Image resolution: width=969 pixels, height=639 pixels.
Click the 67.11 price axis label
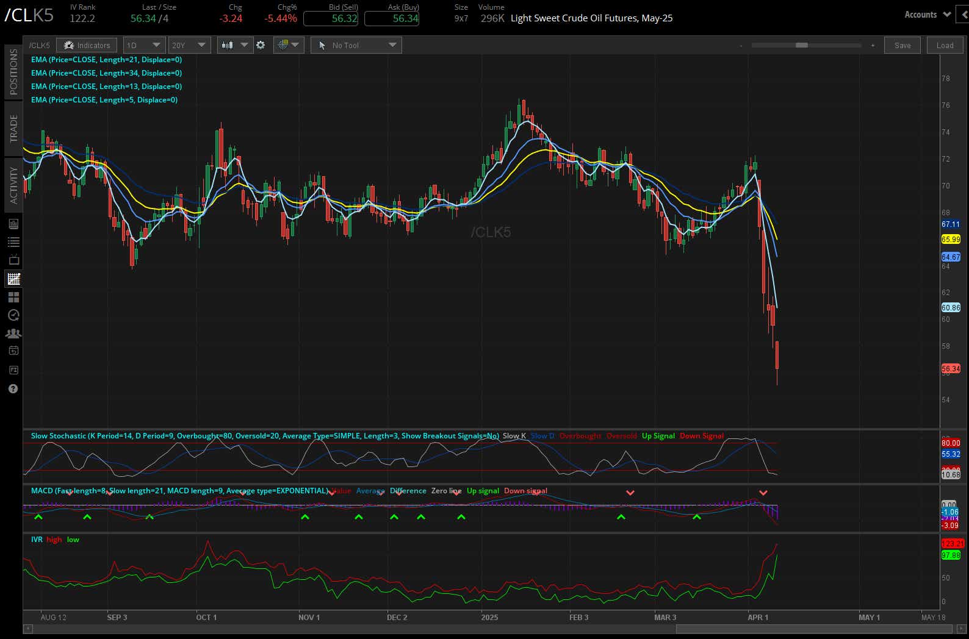coord(951,224)
